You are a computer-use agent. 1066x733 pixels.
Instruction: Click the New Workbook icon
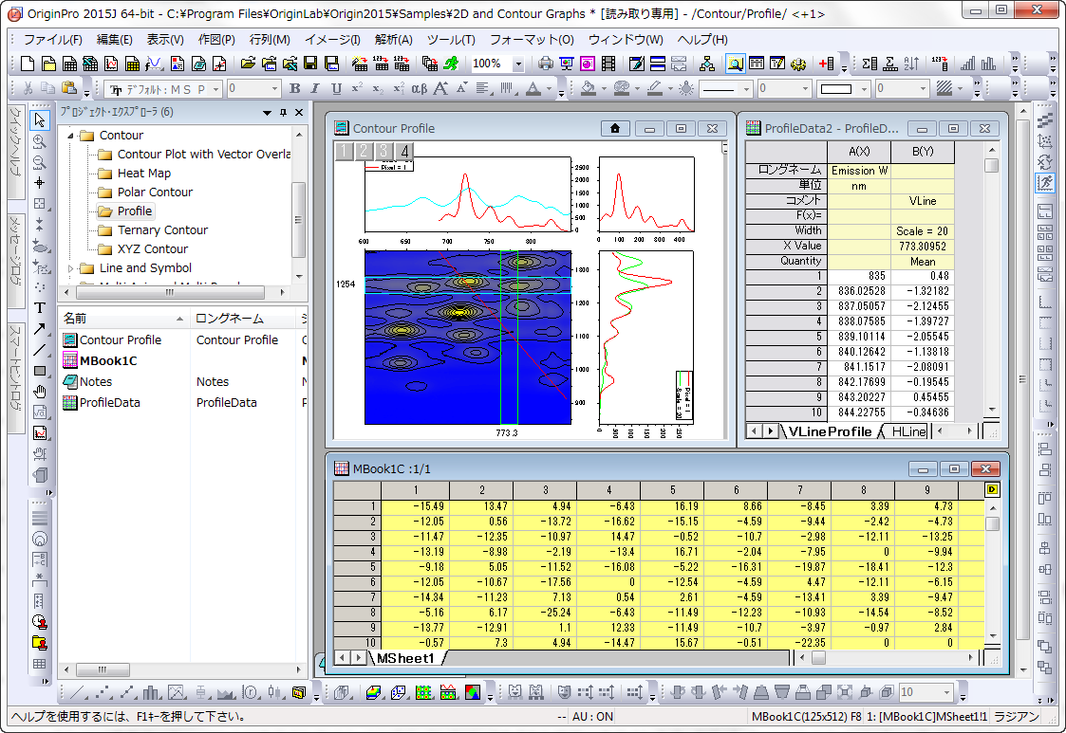69,64
